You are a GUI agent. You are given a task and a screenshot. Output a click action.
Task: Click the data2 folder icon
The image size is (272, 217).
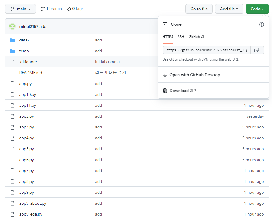pyautogui.click(x=12, y=40)
